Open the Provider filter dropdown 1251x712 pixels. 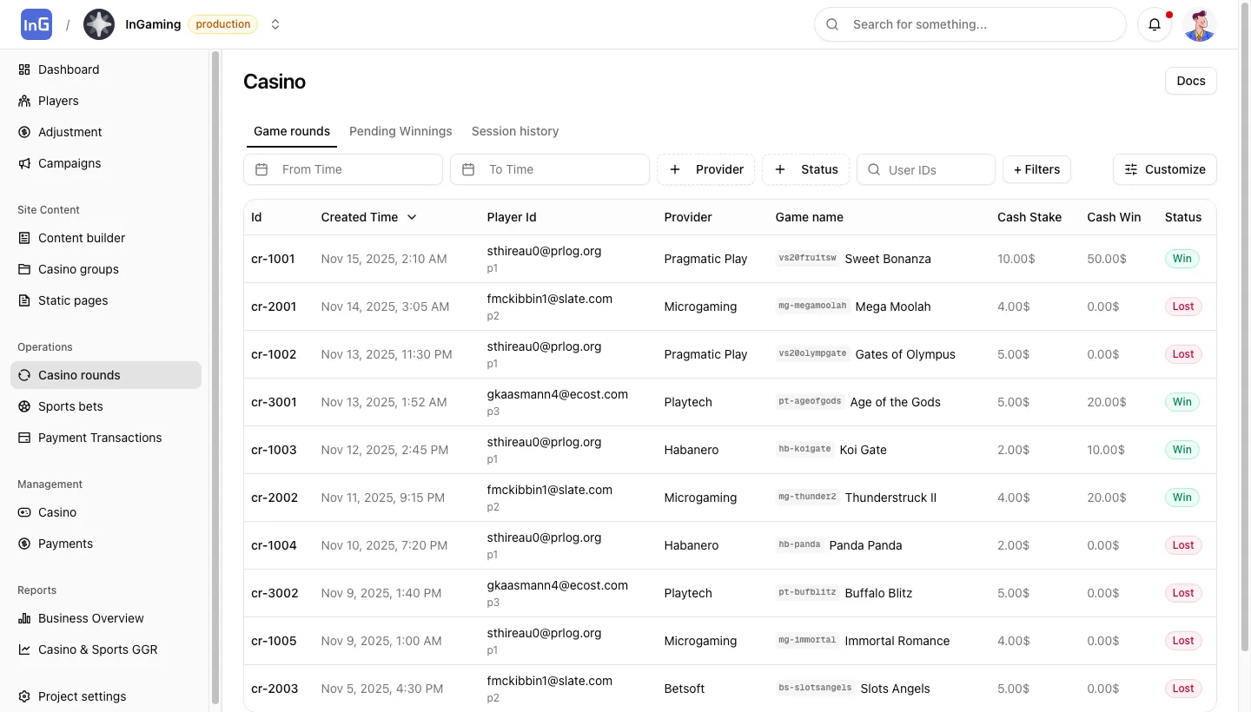(705, 169)
